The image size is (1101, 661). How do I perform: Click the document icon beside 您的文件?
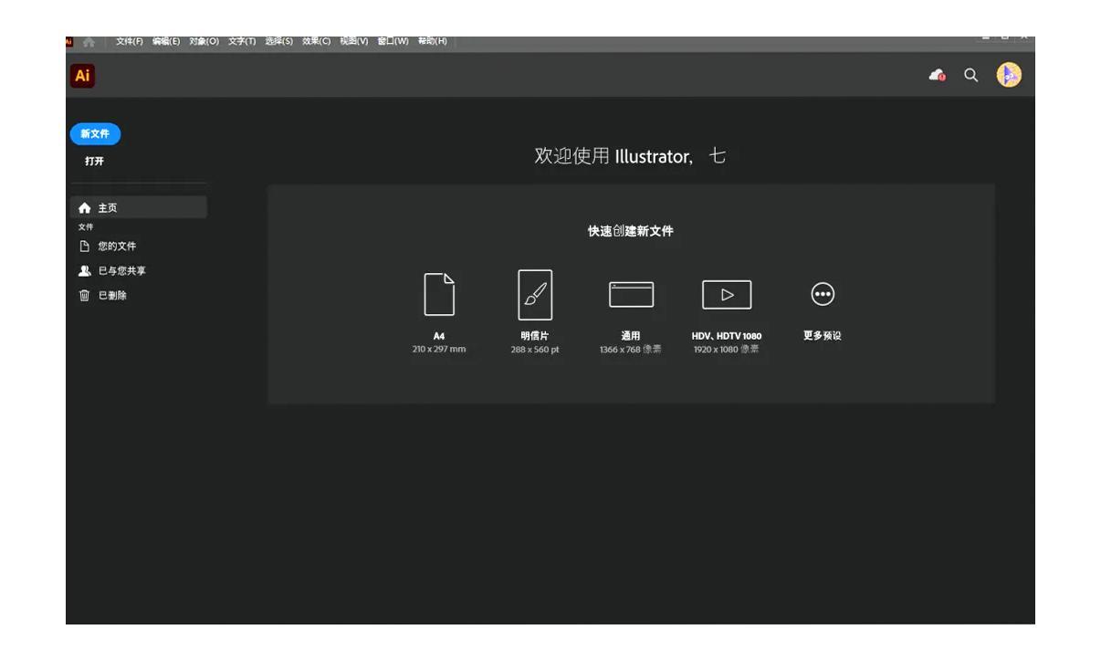point(84,246)
